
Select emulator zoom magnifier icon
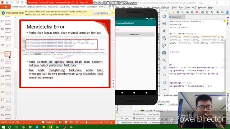[164, 60]
